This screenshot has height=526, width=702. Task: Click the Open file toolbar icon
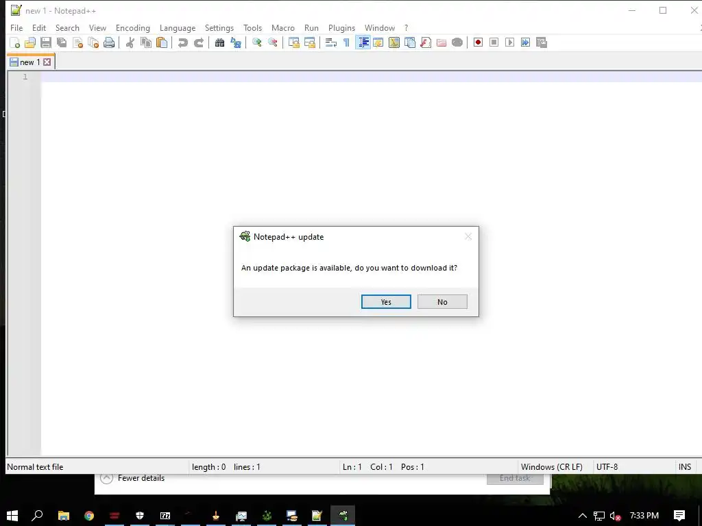tap(30, 42)
